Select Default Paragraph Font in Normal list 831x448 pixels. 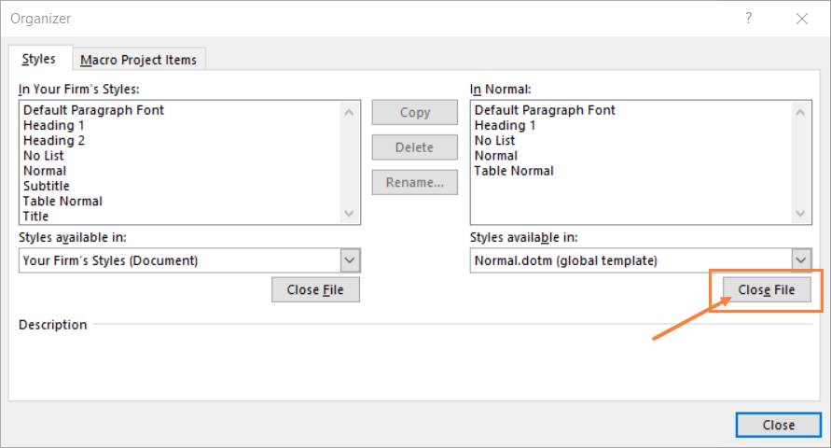click(545, 110)
